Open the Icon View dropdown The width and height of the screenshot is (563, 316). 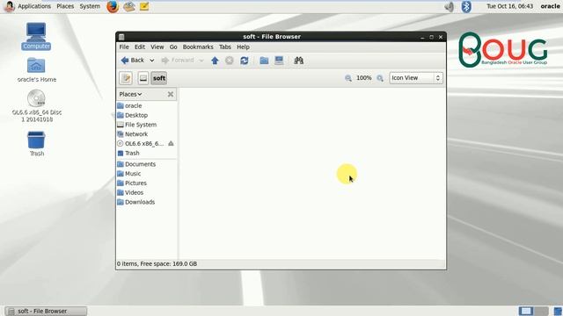416,78
